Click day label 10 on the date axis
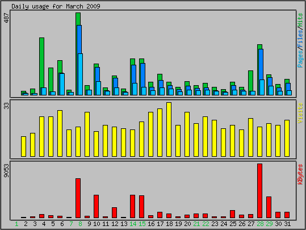Viewport: 306px width, 230px height. click(97, 224)
